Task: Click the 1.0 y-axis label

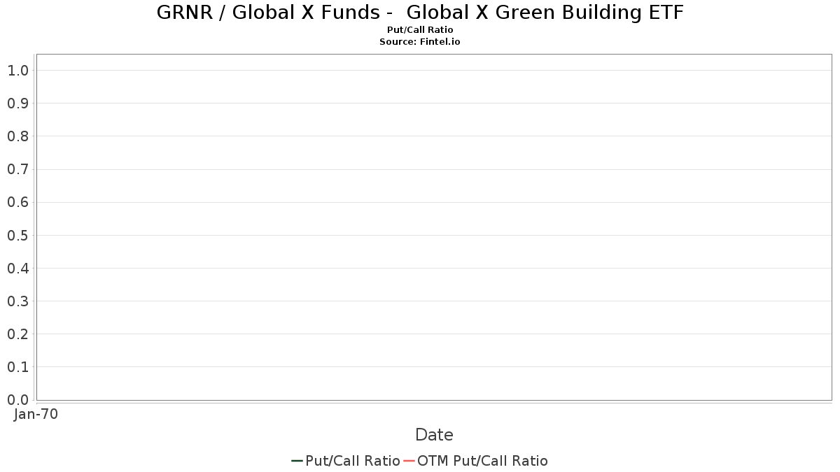Action: click(17, 70)
